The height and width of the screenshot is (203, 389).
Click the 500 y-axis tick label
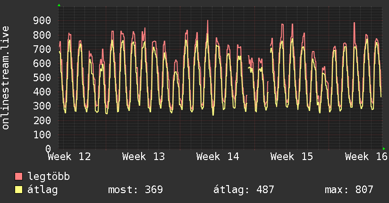point(42,78)
